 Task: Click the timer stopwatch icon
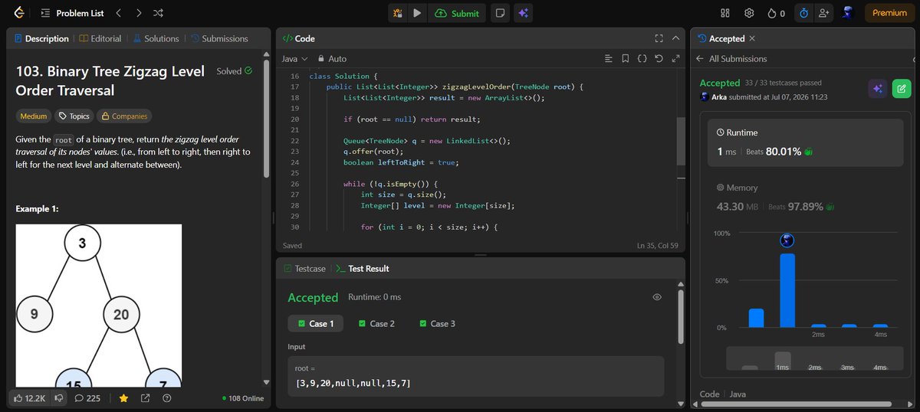coord(803,13)
